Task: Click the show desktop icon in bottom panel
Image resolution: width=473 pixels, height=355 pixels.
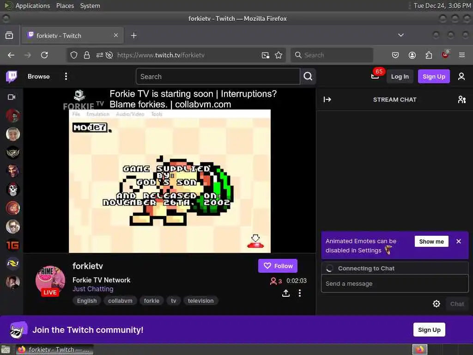Action: click(x=6, y=349)
